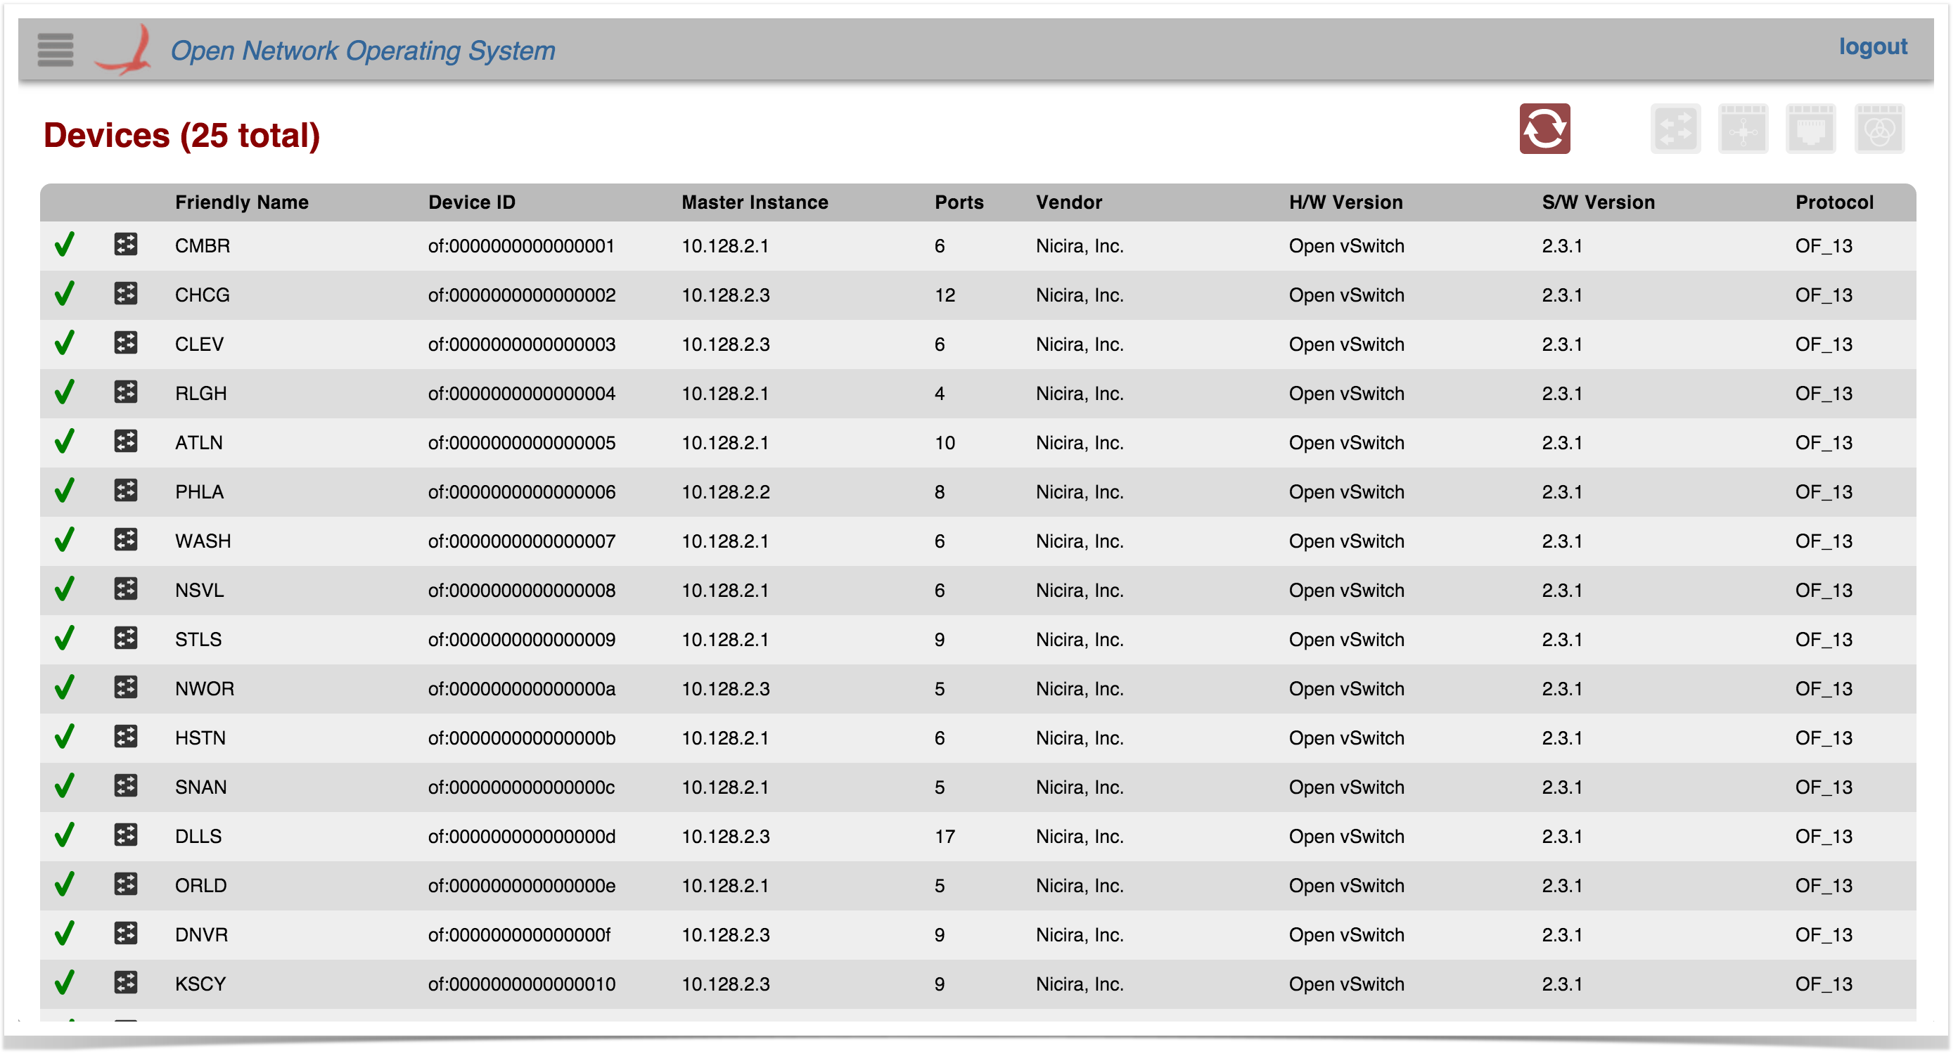The width and height of the screenshot is (1958, 1056).
Task: Sort by Device ID column header
Action: [x=472, y=203]
